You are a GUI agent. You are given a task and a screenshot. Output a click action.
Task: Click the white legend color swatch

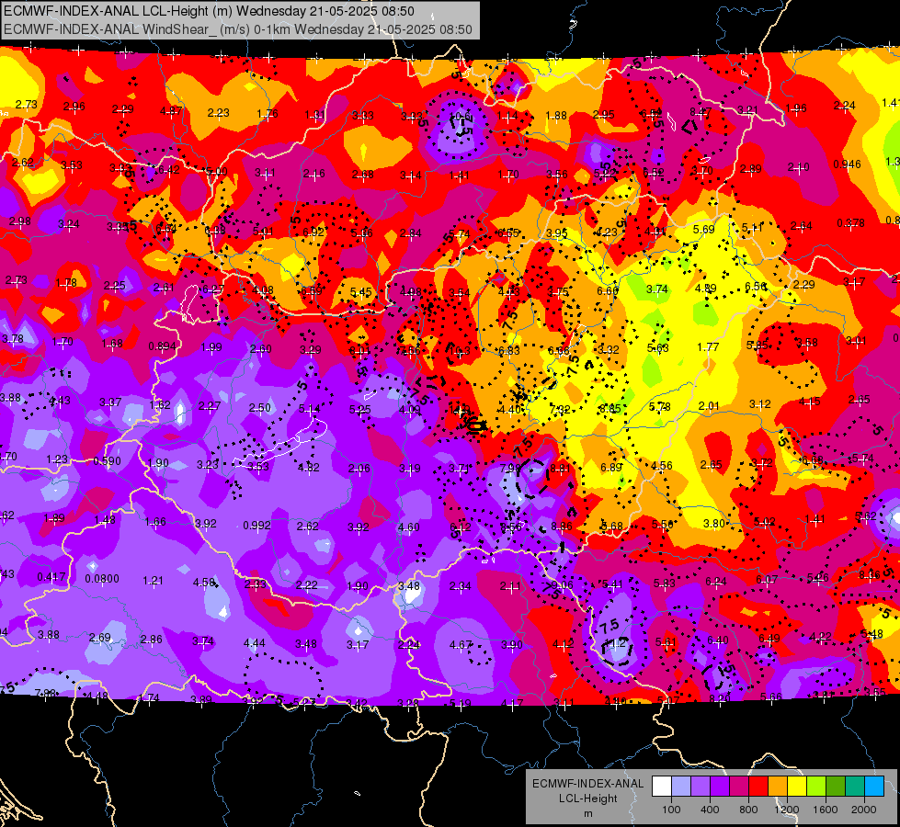point(662,787)
